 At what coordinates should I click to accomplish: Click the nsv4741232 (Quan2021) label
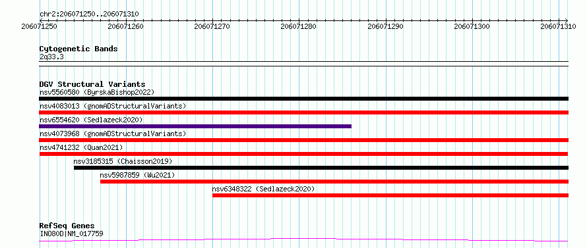[x=81, y=147]
